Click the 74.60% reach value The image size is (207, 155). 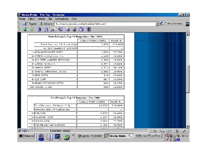[118, 60]
